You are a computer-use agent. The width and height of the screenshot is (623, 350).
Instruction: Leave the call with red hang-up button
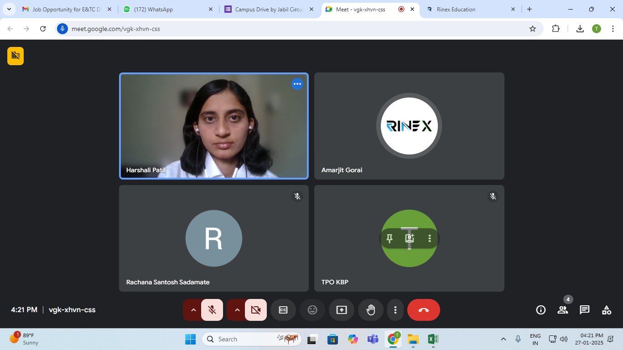(x=423, y=310)
